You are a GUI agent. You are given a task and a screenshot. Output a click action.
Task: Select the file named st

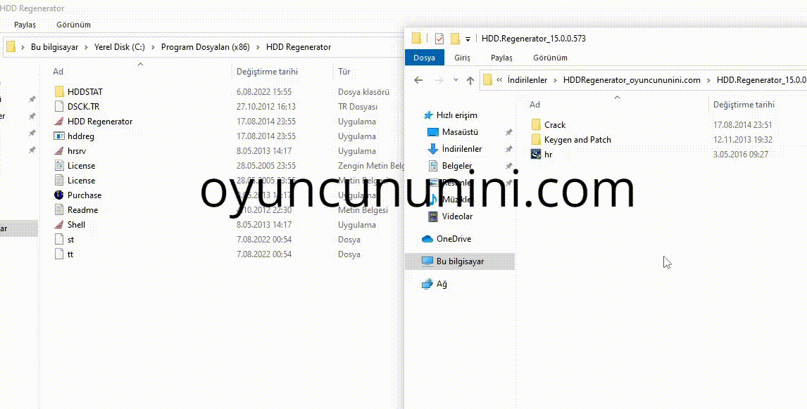click(70, 240)
